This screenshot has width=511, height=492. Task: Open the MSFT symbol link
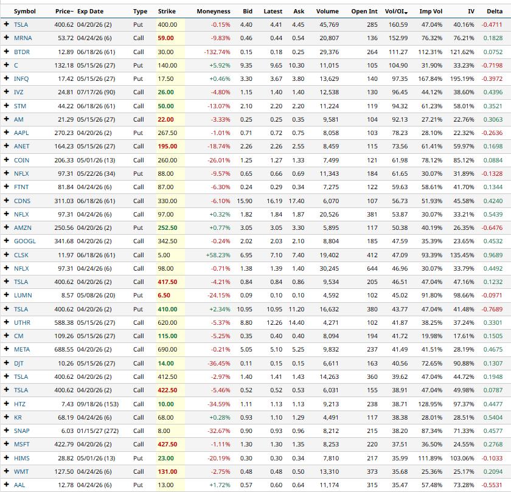(x=21, y=444)
